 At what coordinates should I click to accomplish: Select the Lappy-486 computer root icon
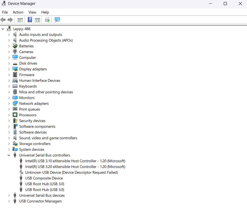click(9, 29)
